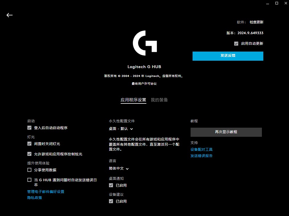
Task: Open 隐私政策 link
Action: [x=34, y=197]
